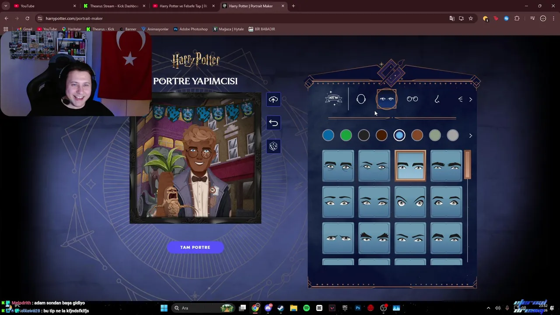
Task: Pick the dark blue eye color
Action: [328, 136]
